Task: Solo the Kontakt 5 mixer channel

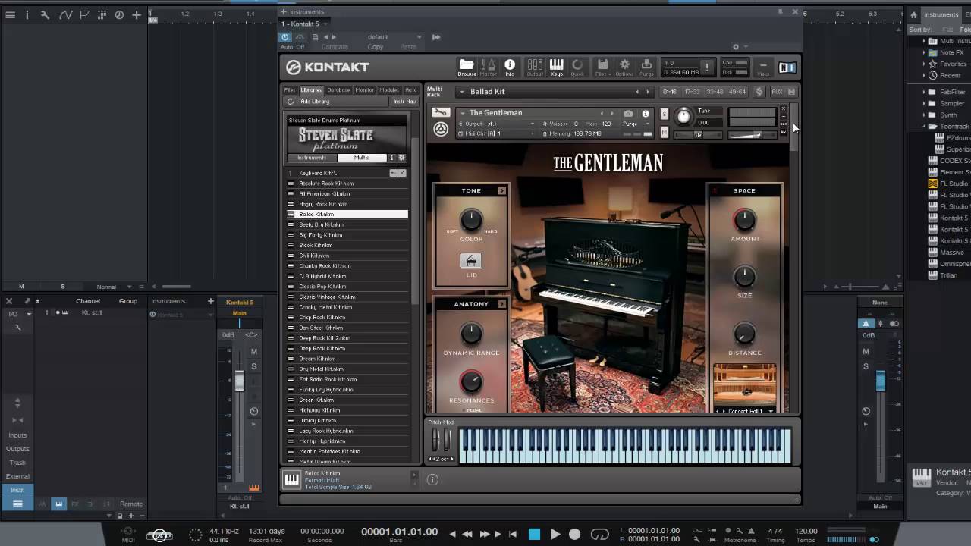Action: (254, 366)
